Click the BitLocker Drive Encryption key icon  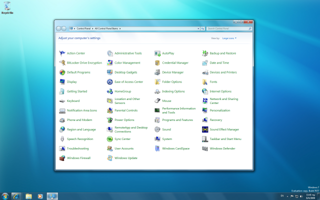point(62,62)
